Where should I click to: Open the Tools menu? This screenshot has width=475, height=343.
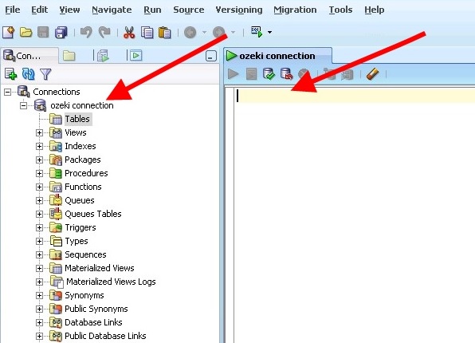click(340, 10)
